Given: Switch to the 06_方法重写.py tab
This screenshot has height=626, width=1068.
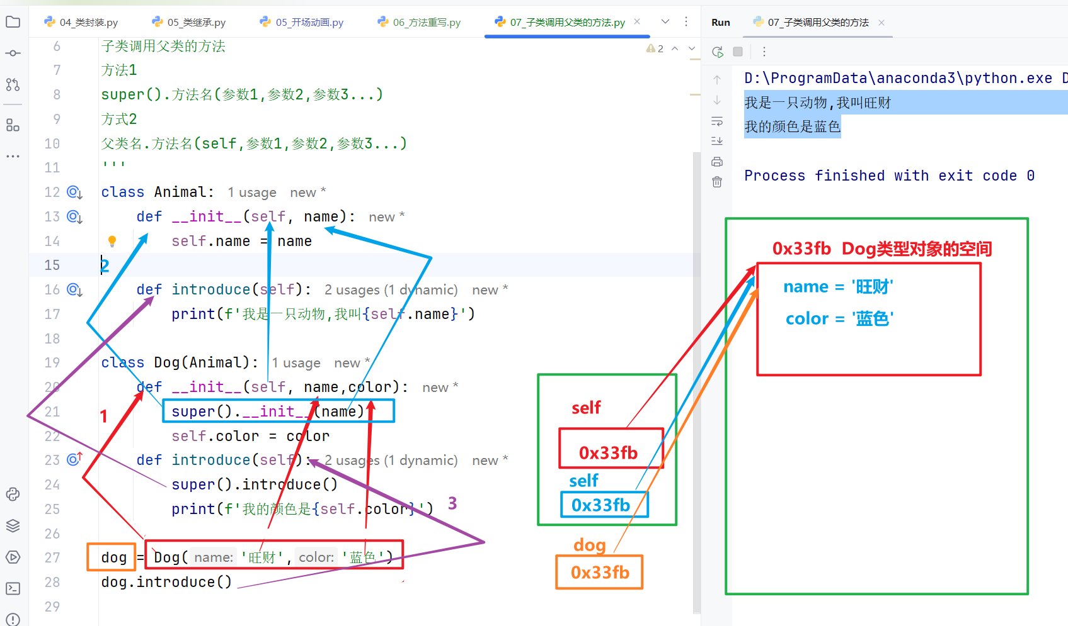Looking at the screenshot, I should pos(419,22).
